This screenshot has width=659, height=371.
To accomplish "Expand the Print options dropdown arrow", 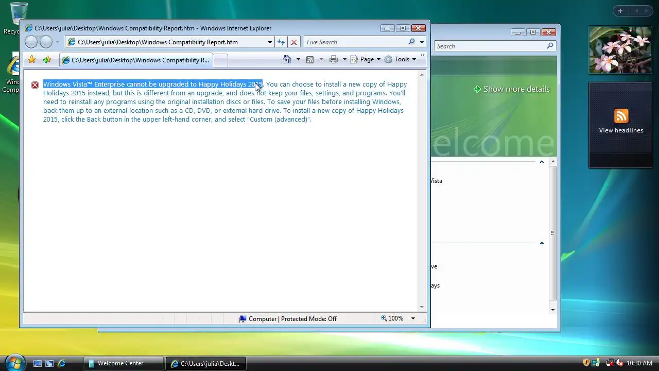I will click(344, 59).
